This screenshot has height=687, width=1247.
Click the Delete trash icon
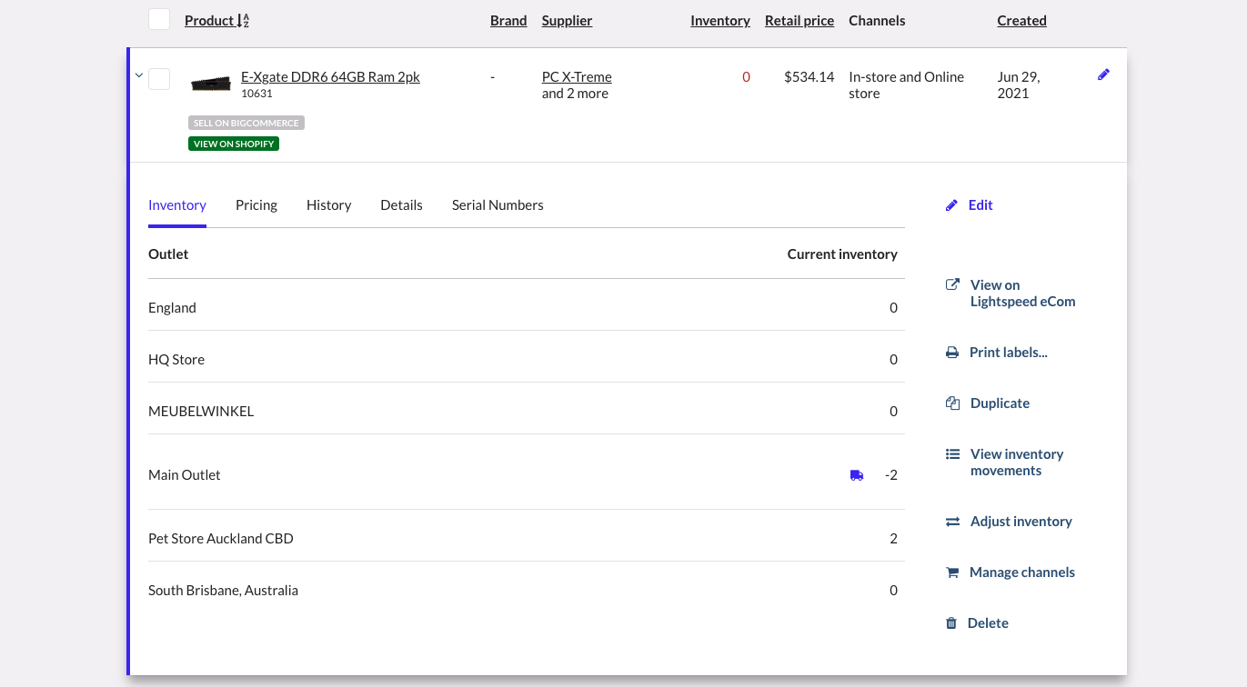pos(951,622)
